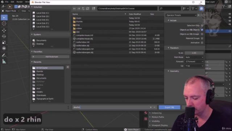This screenshot has height=131, width=232.
Task: Select the Measure tool in left toolbar
Action: [x=4, y=61]
